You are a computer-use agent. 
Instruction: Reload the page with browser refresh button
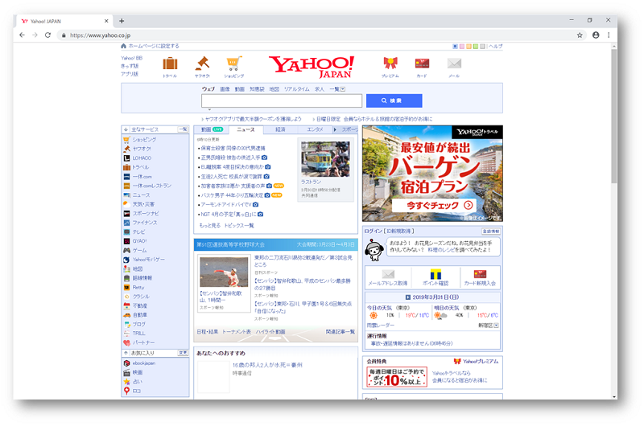pyautogui.click(x=47, y=35)
